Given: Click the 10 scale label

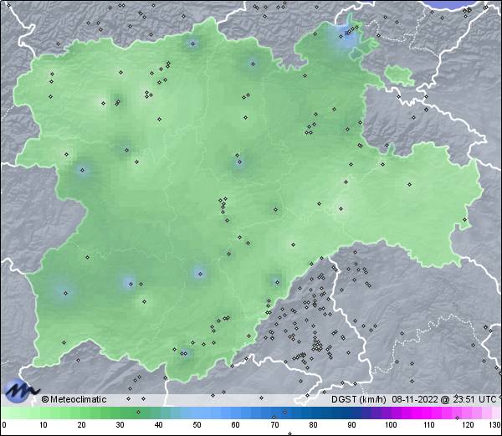Looking at the screenshot, I should [44, 425].
